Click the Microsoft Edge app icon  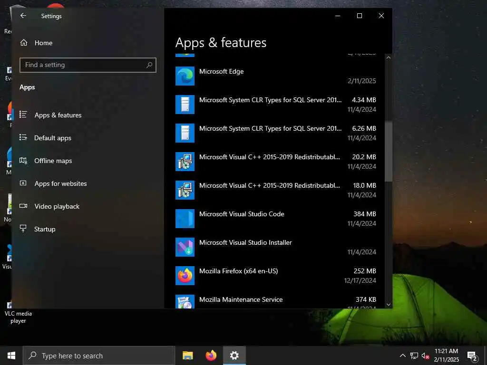point(185,76)
